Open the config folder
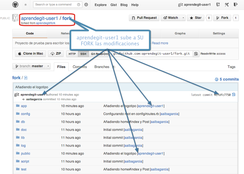The width and height of the screenshot is (244, 174). coord(25,114)
